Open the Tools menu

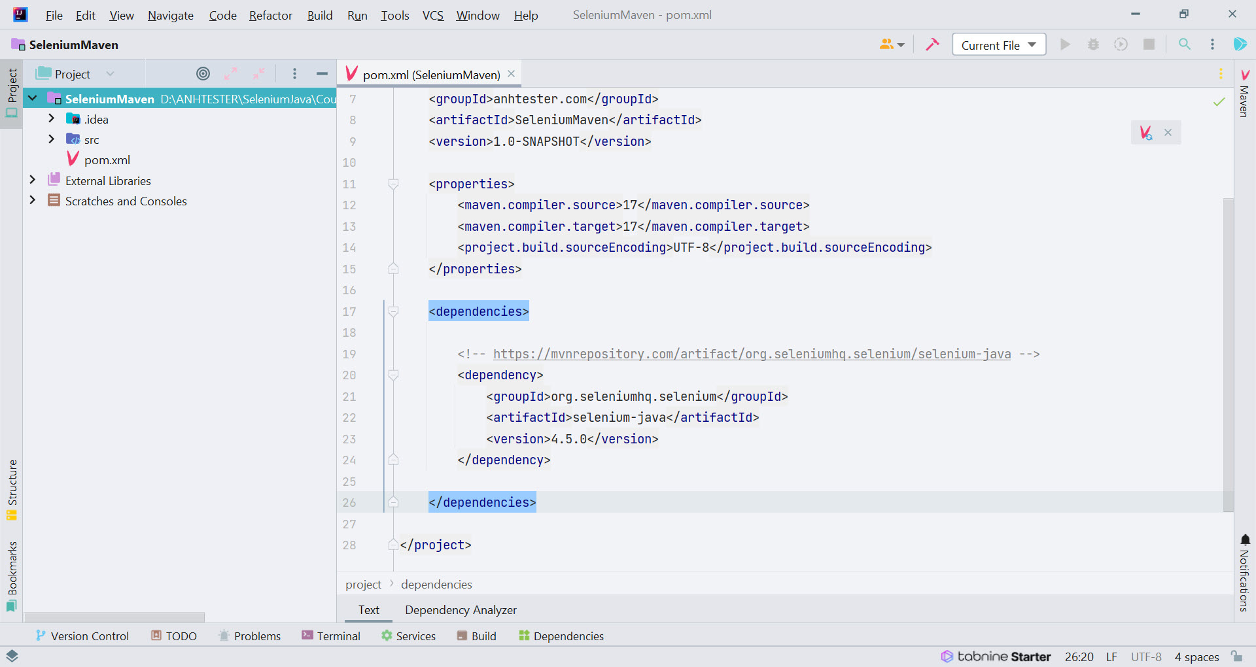(x=395, y=15)
